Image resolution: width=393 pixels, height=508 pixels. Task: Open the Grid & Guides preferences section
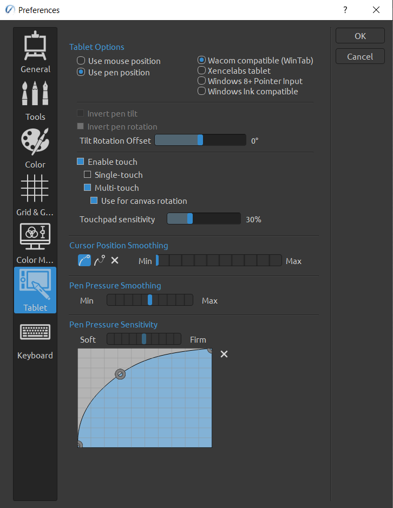click(x=35, y=195)
